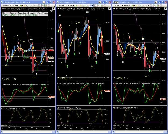
Task: Cancel the buy order with the red X on the EURUSD chart
Action: [47, 50]
